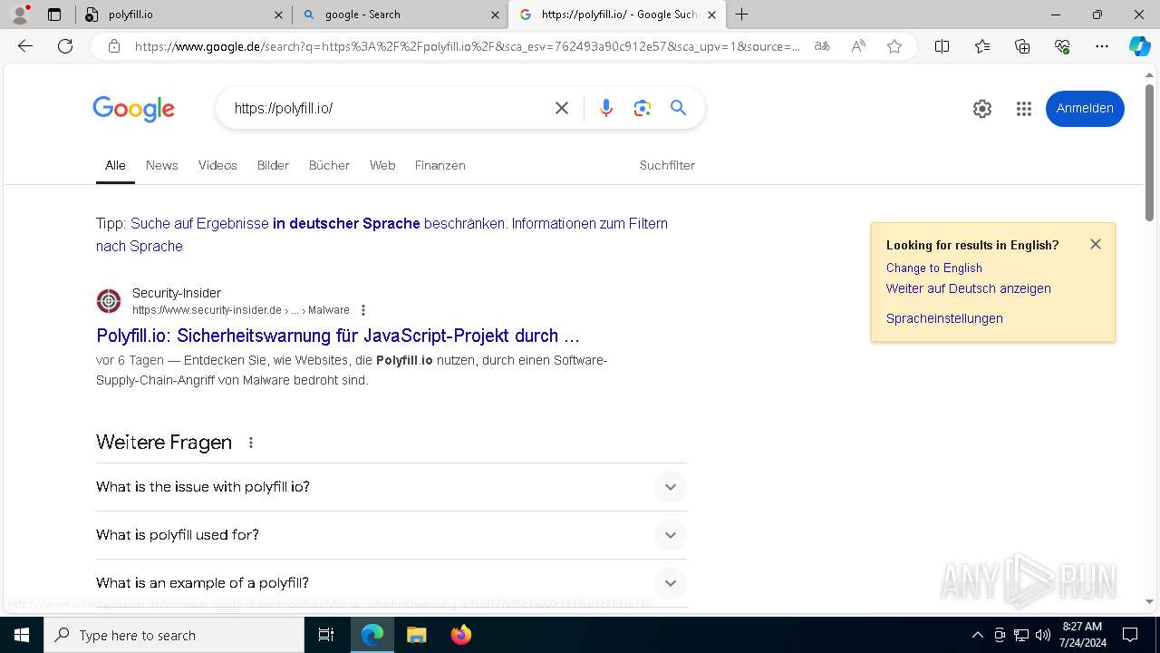Show hidden system tray icons
1160x653 pixels.
click(x=977, y=635)
